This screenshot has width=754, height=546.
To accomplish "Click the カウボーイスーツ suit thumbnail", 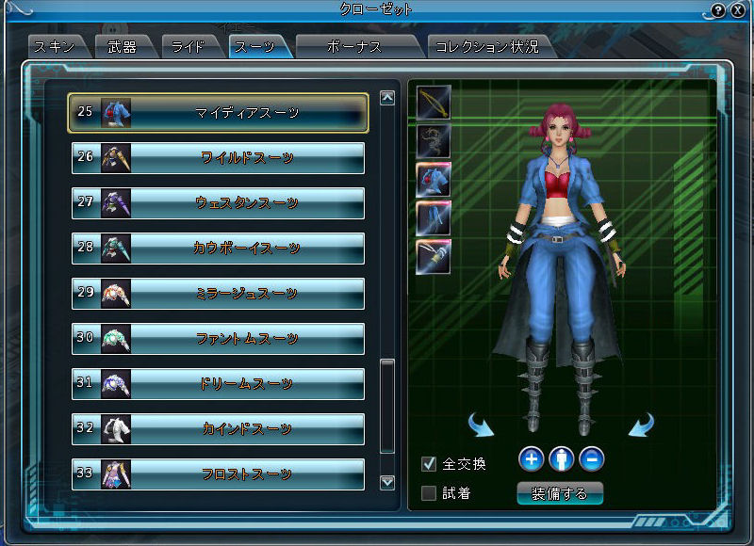I will 116,249.
